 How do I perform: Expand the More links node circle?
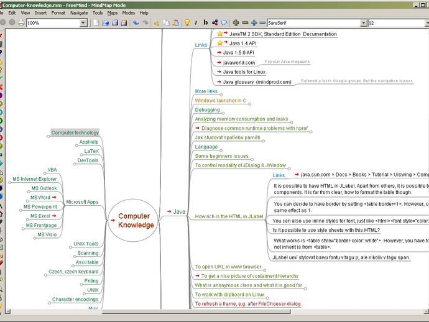(221, 94)
